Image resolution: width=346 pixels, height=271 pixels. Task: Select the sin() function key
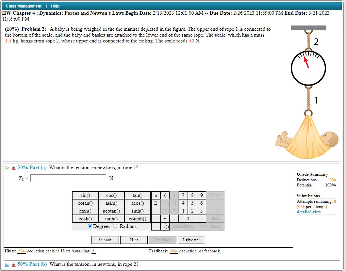pyautogui.click(x=85, y=195)
